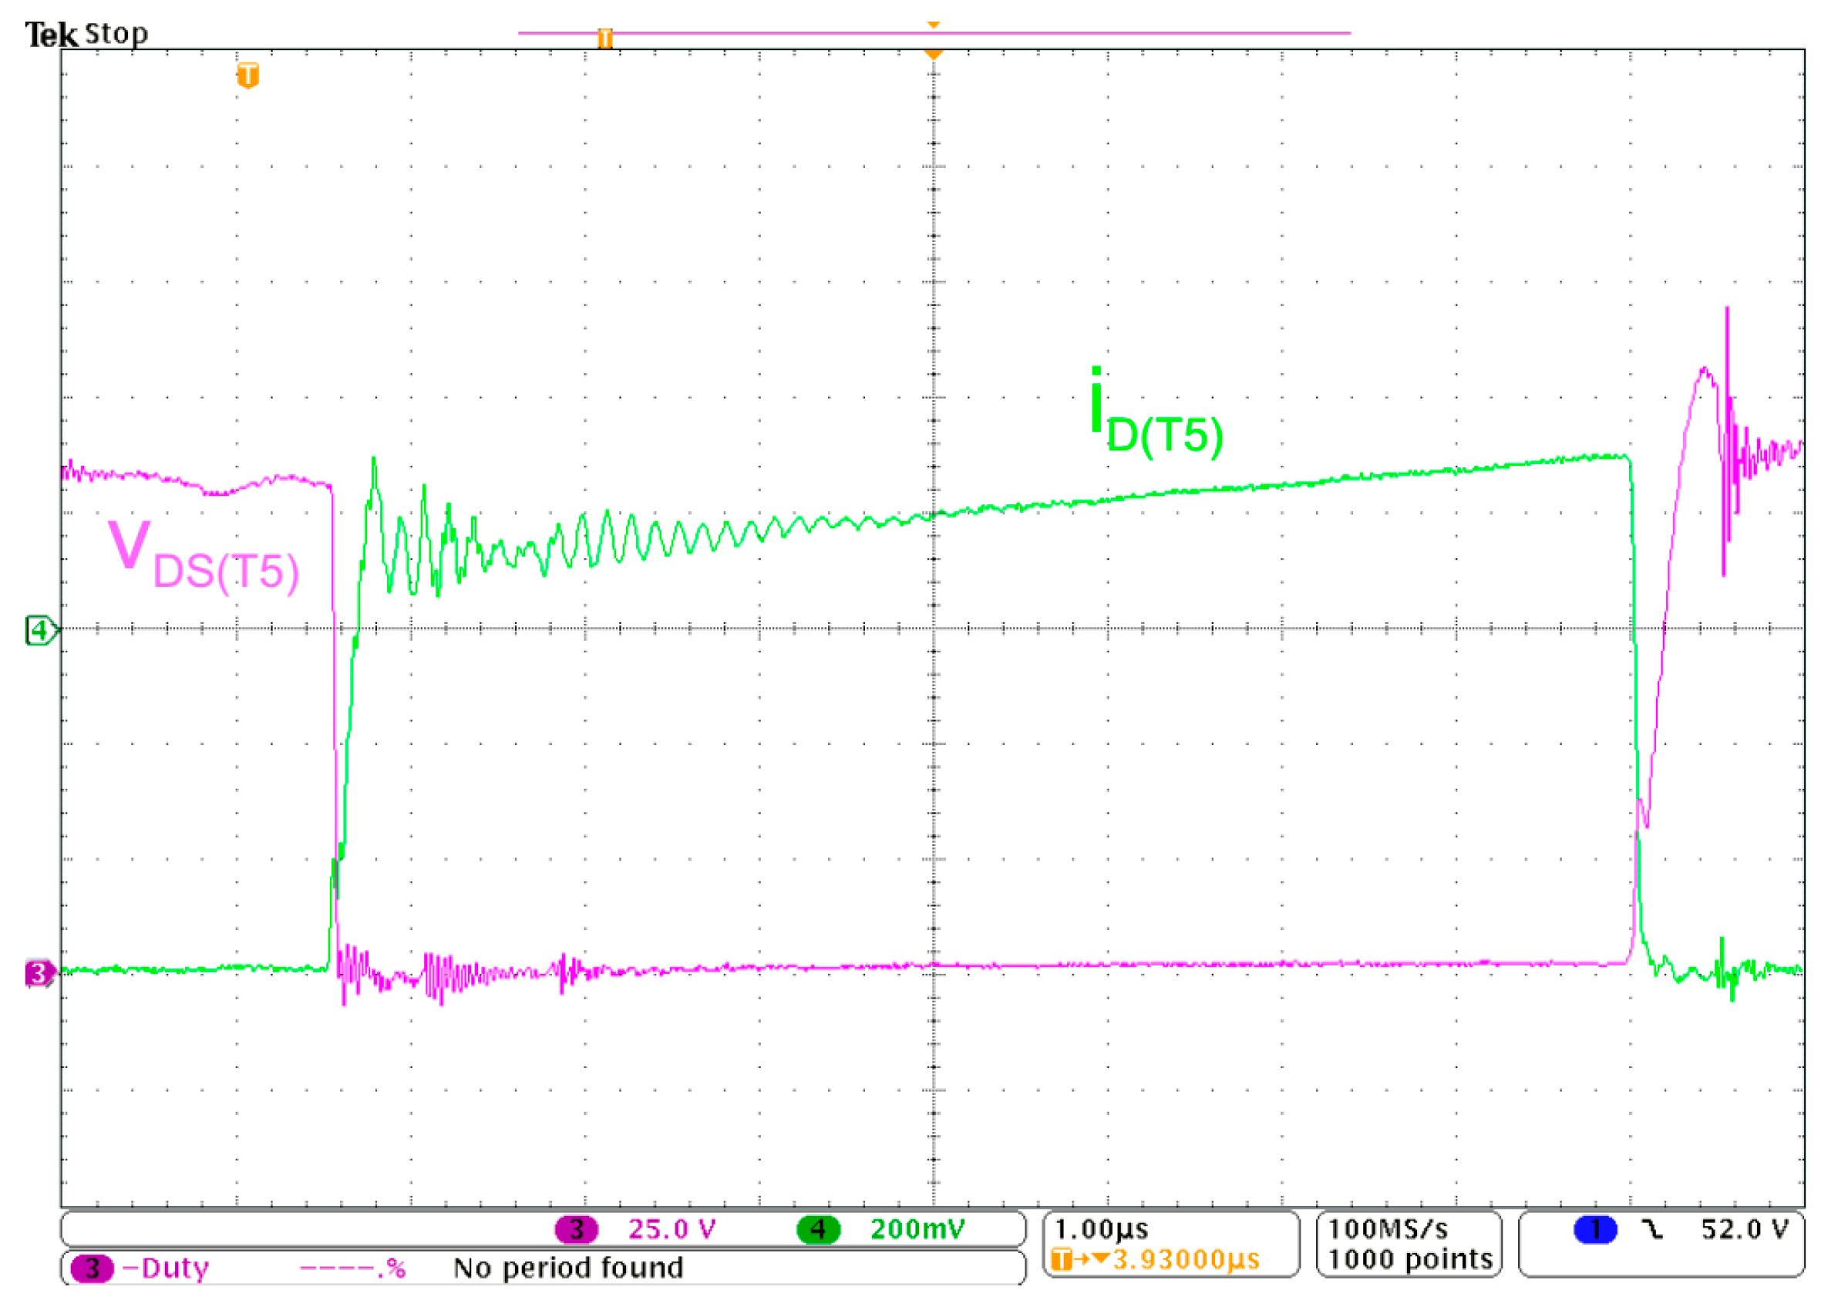This screenshot has width=1828, height=1307.
Task: Click the Stop acquisition status label
Action: [x=116, y=34]
